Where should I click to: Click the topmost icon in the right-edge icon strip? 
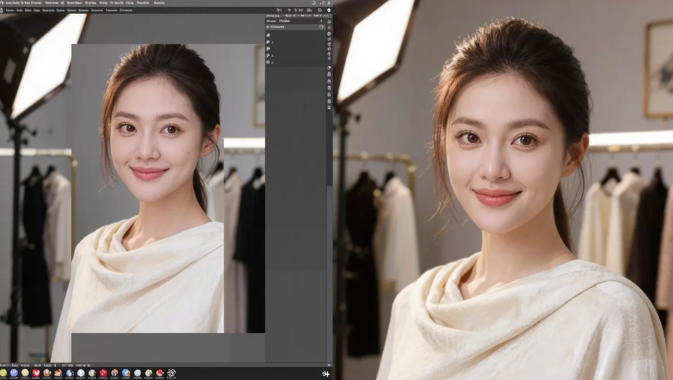tap(329, 22)
